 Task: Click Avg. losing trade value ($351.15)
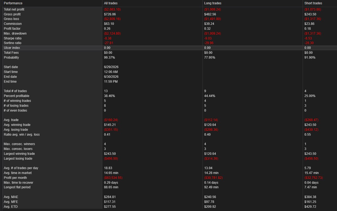[x=111, y=130]
